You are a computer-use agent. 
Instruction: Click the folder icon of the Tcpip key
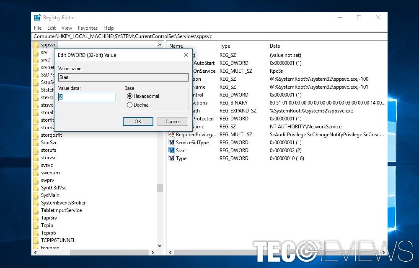click(x=36, y=225)
